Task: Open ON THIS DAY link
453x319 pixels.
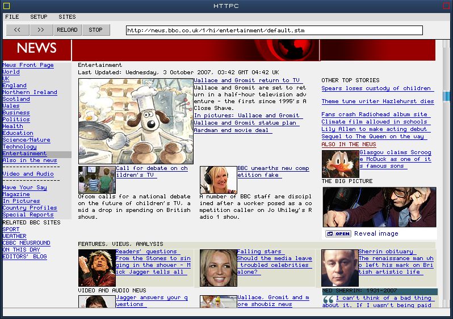Action: tap(22, 250)
